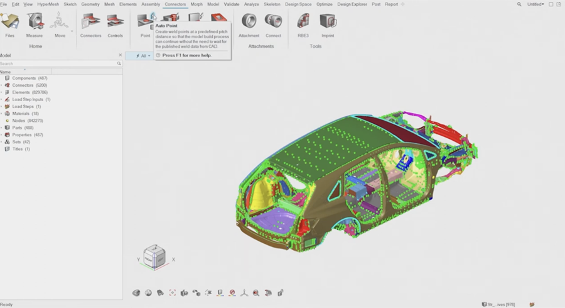Switch to the Design Explorer ribbon tab
565x308 pixels.
[352, 4]
